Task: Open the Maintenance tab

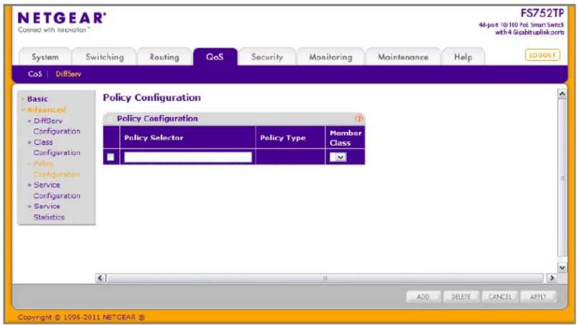Action: pyautogui.click(x=403, y=57)
